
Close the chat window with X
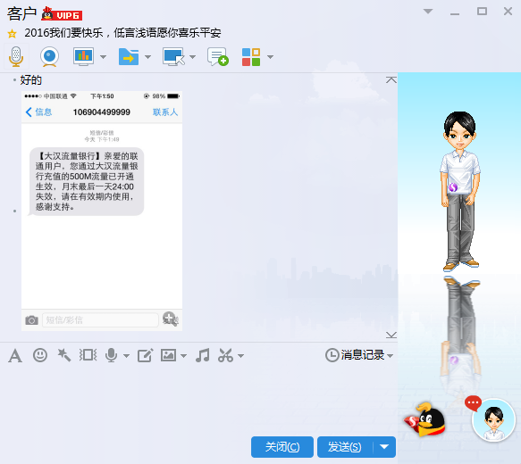coord(508,12)
